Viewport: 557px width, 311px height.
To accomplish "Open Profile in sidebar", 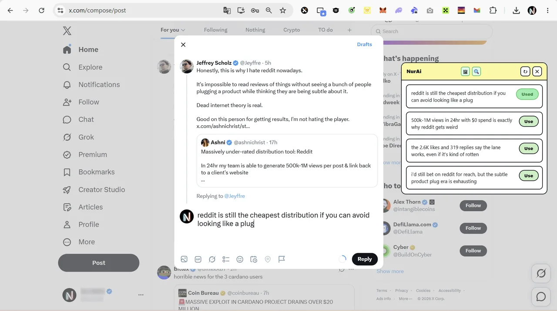I will coord(81,224).
